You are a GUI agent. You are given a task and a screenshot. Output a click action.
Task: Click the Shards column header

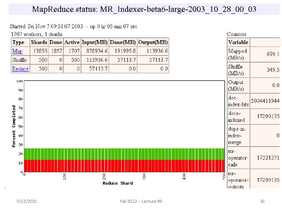coord(39,42)
